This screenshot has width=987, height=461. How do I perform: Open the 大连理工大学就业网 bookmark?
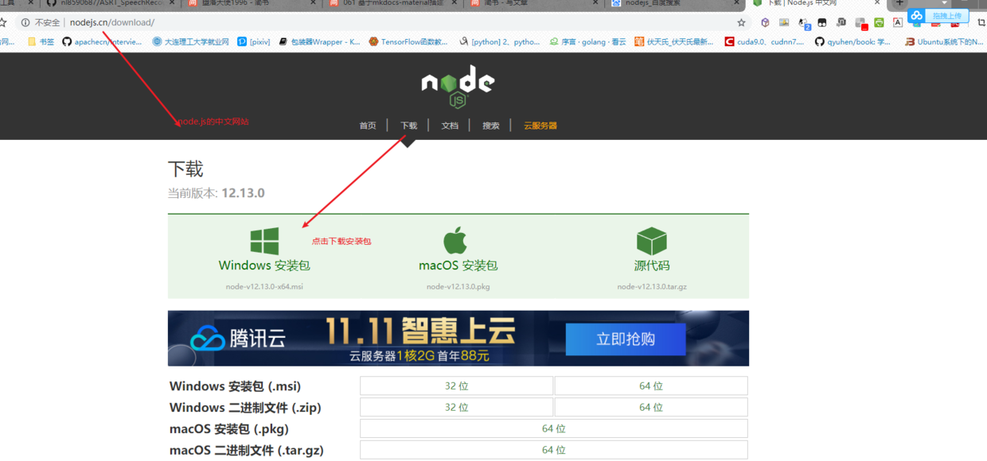[x=190, y=41]
